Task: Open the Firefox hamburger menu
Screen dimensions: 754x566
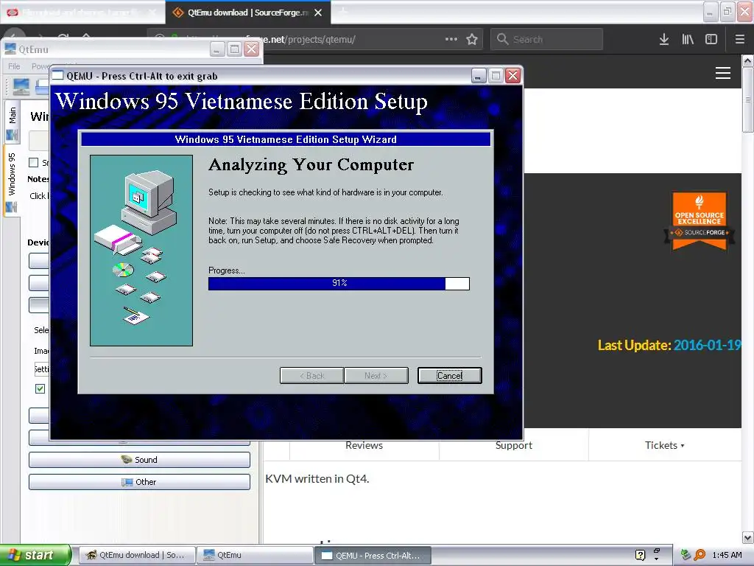Action: tap(740, 40)
